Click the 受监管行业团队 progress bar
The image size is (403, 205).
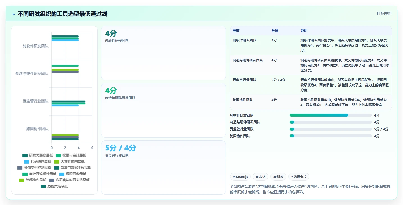pyautogui.click(x=331, y=129)
